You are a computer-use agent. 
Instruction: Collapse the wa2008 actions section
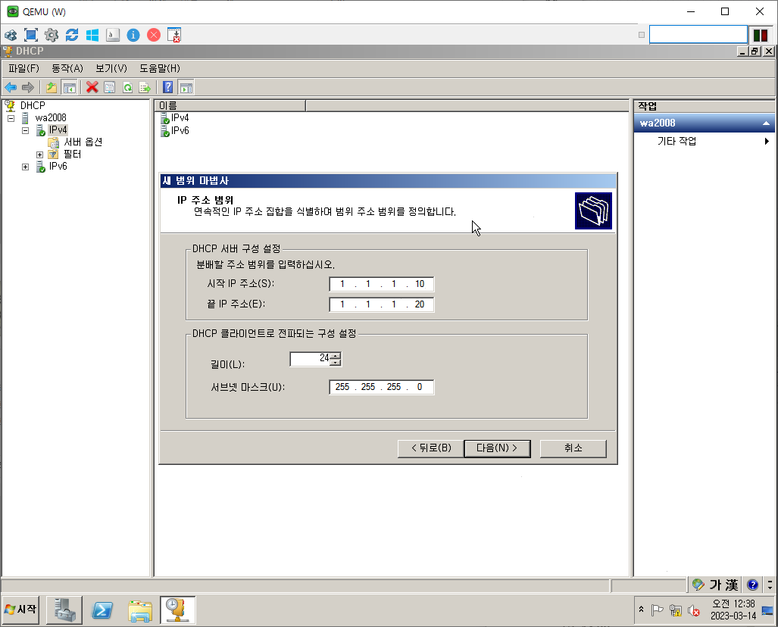pos(766,123)
